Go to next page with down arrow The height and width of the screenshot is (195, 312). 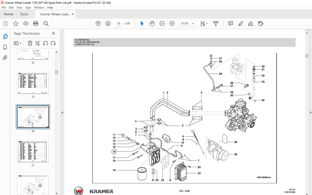pyautogui.click(x=108, y=23)
